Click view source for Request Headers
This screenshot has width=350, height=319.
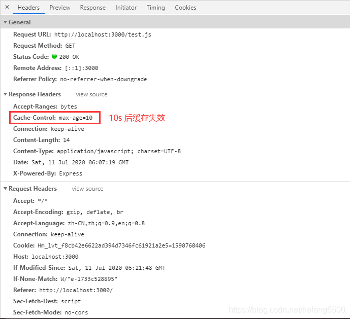click(x=87, y=189)
